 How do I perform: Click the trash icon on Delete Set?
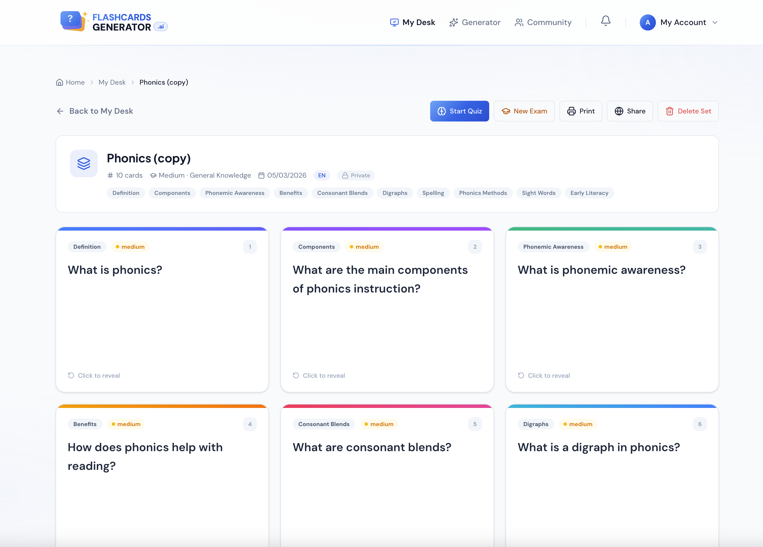[x=670, y=111]
